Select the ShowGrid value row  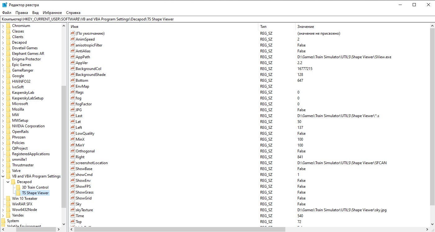click(x=249, y=198)
